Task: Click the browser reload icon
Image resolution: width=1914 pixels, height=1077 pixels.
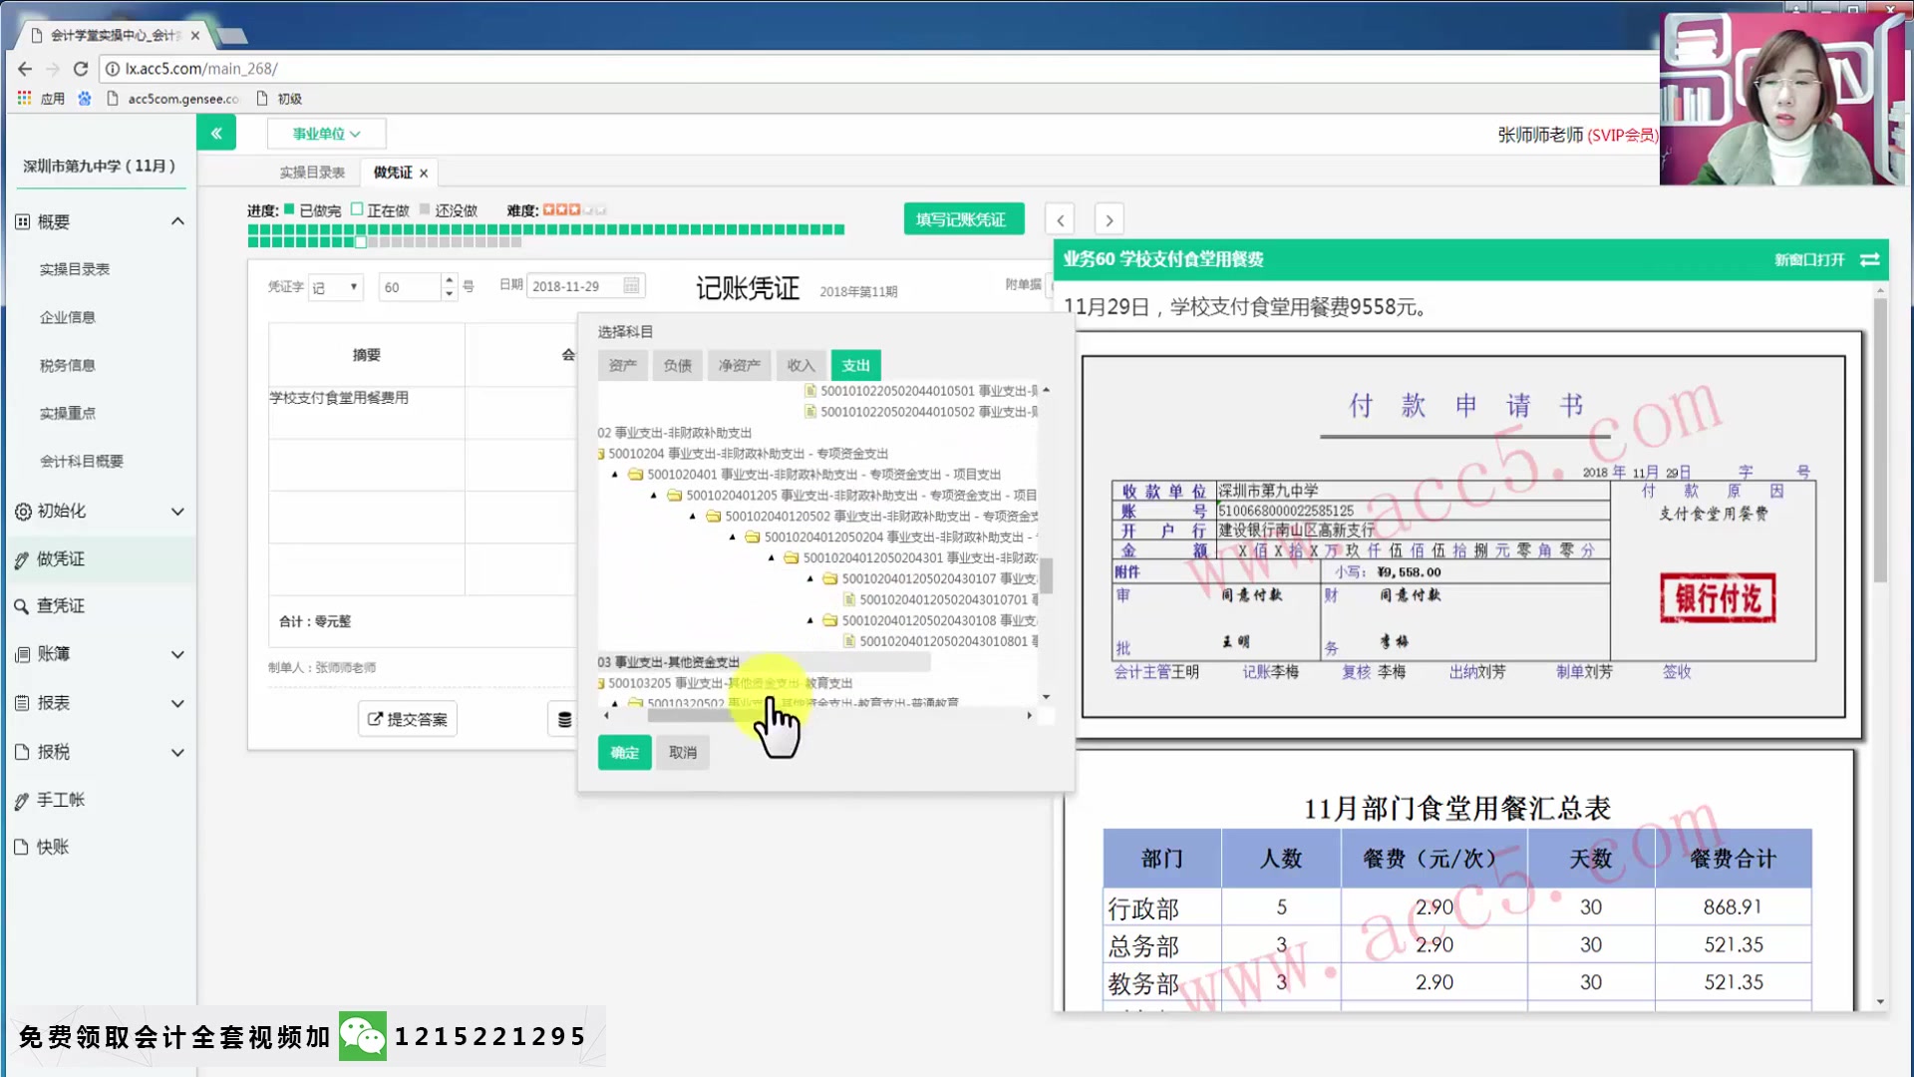Action: [81, 69]
